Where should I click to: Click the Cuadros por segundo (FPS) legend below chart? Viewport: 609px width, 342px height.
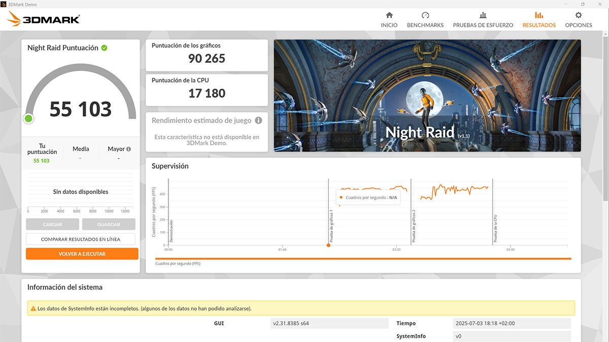(x=177, y=263)
